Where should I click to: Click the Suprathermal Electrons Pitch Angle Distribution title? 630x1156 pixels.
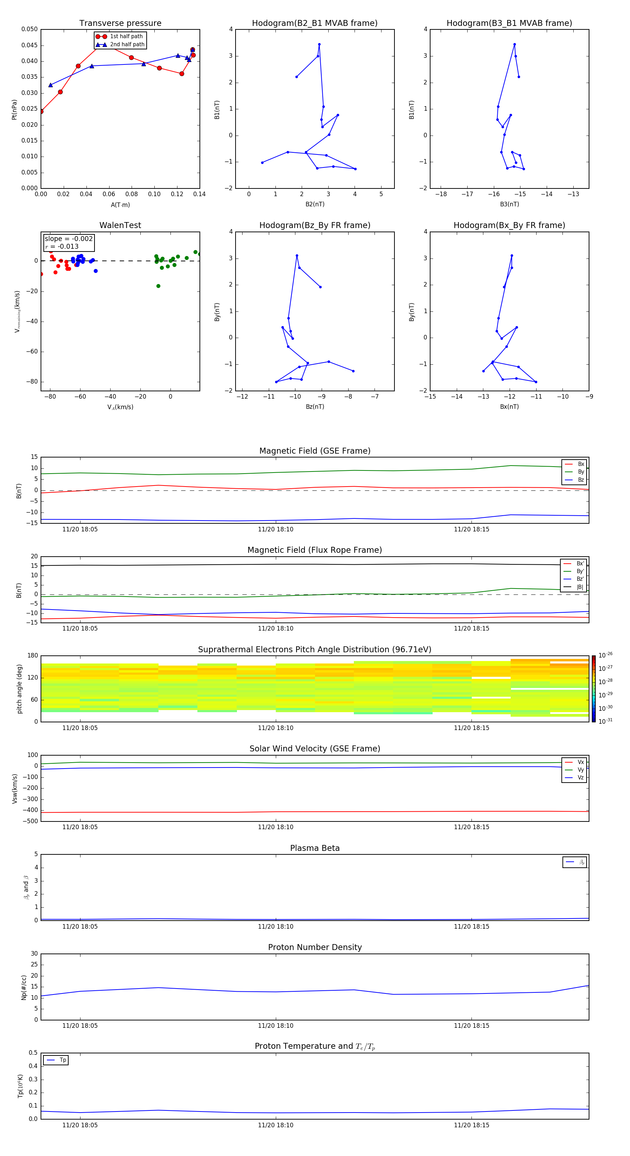(x=315, y=650)
